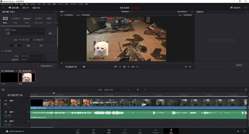Open project settings gear icon
This screenshot has height=134, width=249.
point(244,131)
